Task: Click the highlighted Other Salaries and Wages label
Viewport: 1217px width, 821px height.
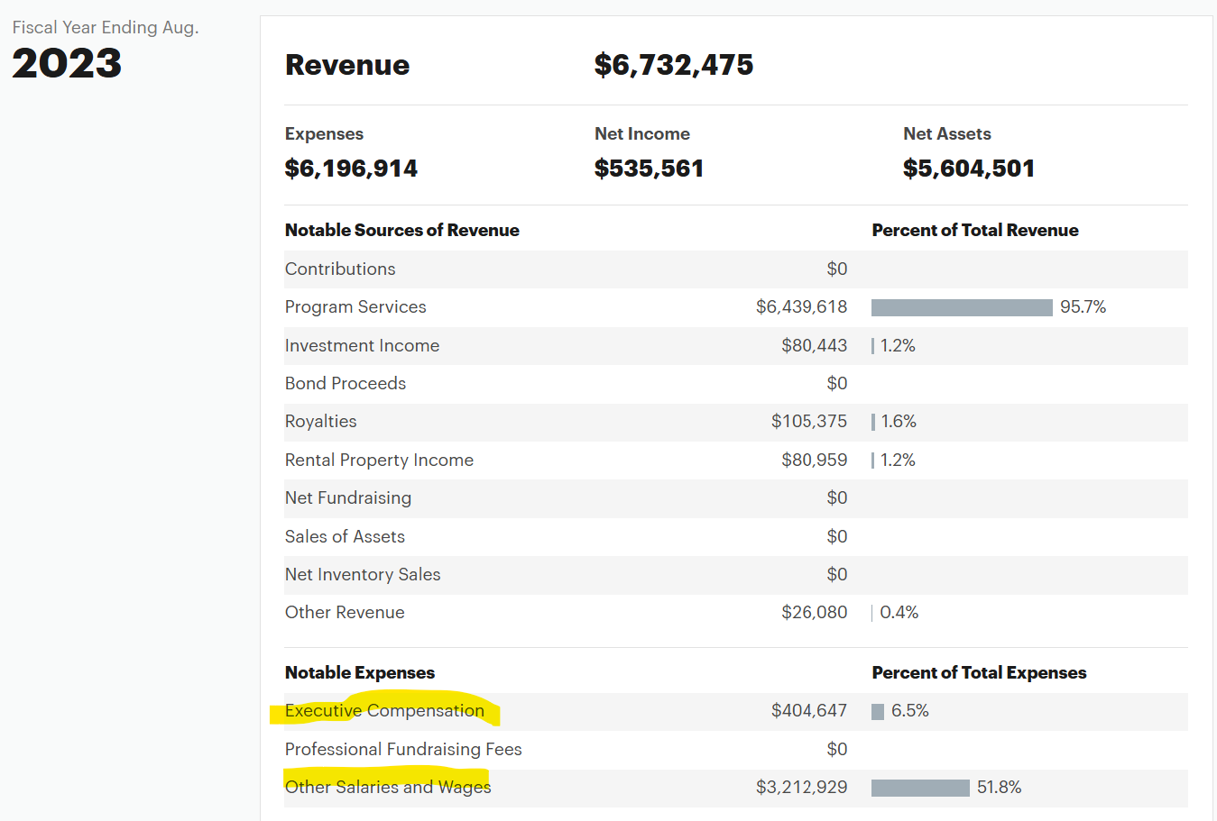Action: point(388,788)
